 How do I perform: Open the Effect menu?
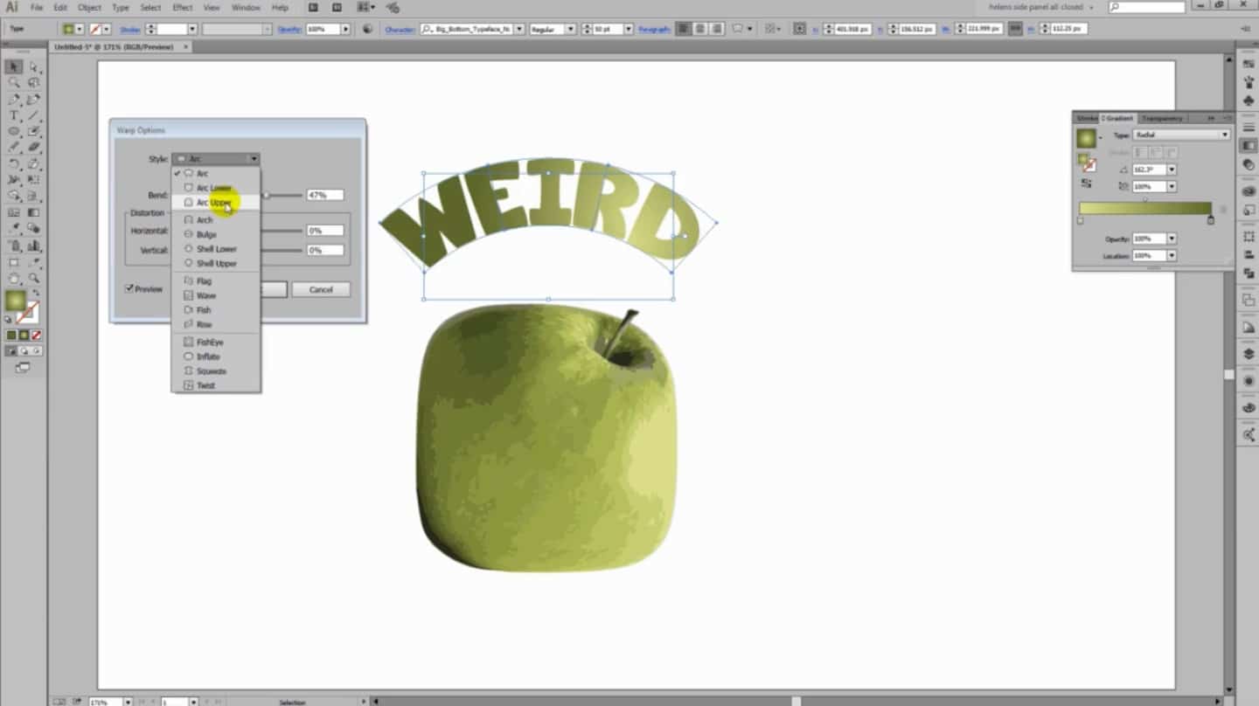182,8
